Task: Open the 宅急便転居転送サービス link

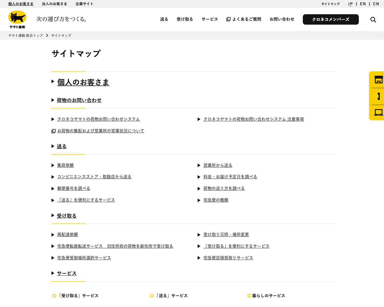Action: pyautogui.click(x=115, y=246)
